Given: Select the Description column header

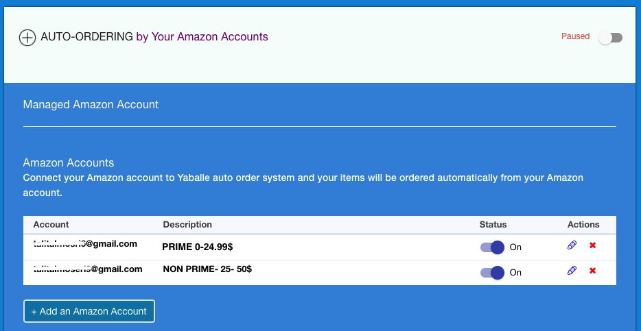Looking at the screenshot, I should click(x=187, y=225).
